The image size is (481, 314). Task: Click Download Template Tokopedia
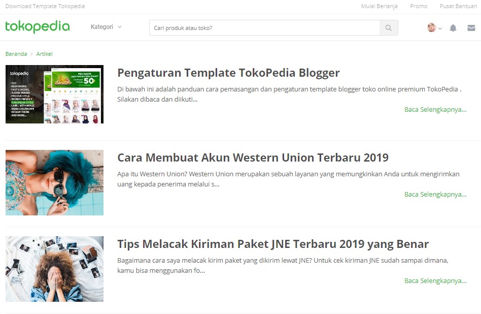tap(45, 7)
